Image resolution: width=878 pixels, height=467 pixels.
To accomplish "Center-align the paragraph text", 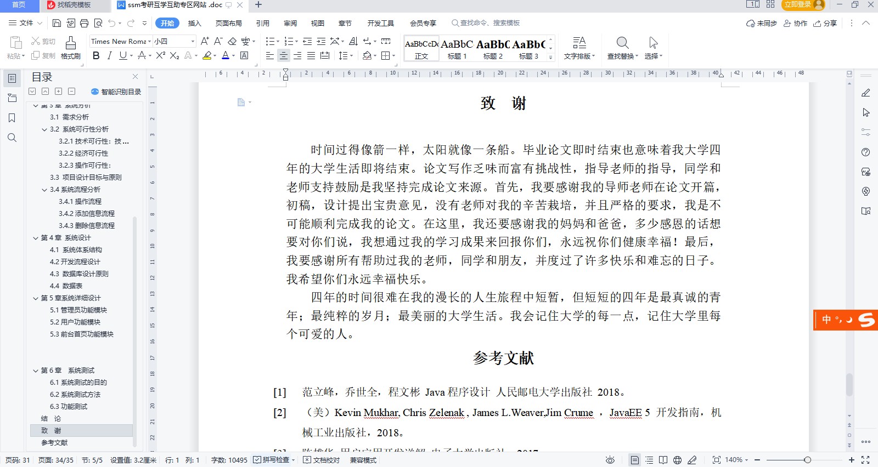I will pyautogui.click(x=284, y=55).
